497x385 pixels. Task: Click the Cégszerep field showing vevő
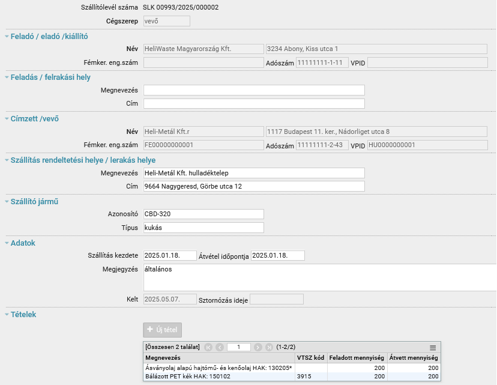[x=167, y=21]
